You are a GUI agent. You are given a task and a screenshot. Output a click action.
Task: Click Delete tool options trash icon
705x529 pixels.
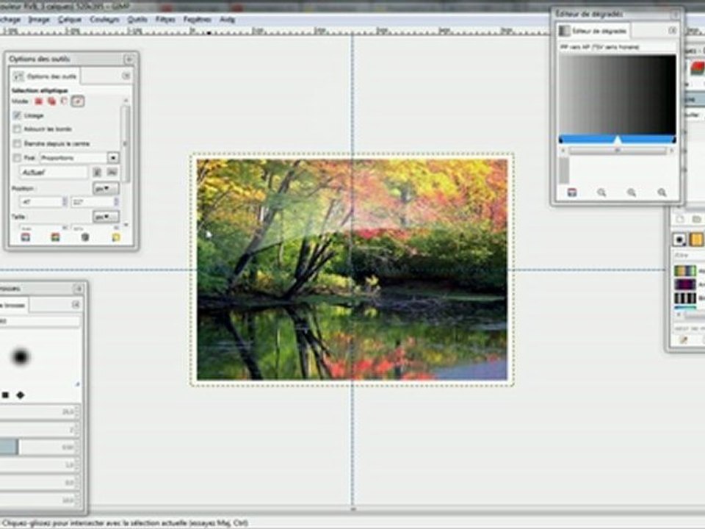85,237
